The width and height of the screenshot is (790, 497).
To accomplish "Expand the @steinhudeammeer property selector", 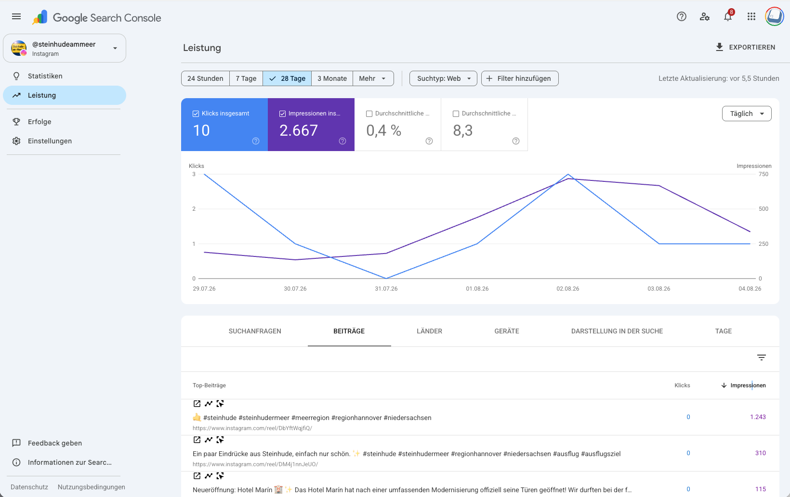I will (x=65, y=48).
